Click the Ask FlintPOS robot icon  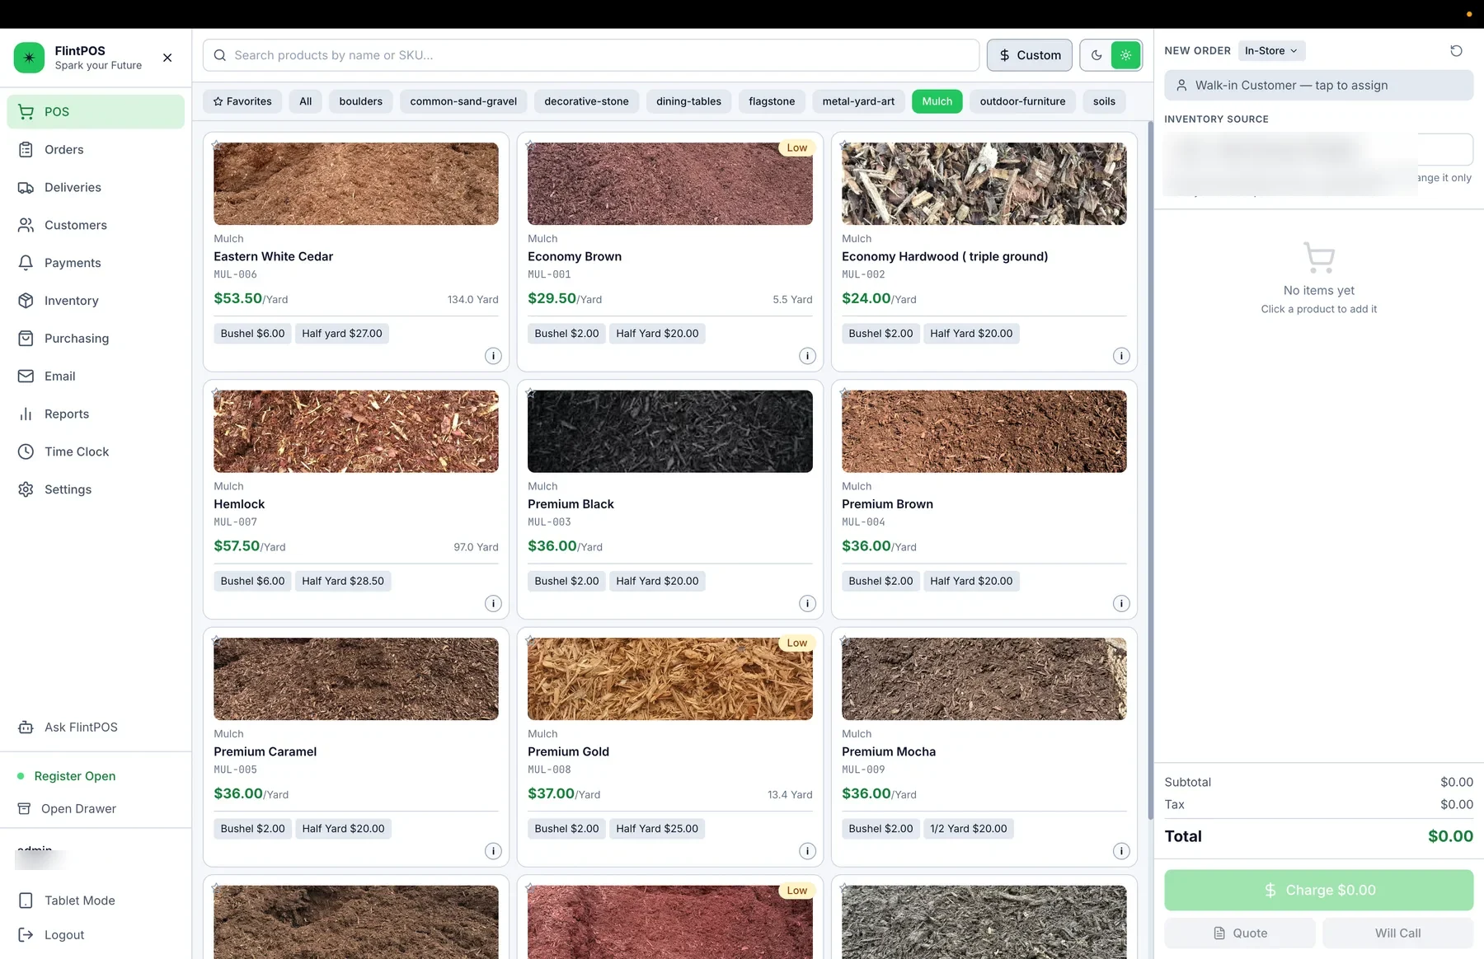(x=26, y=727)
